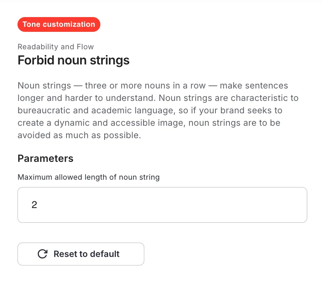Open the Readability and Flow category label
This screenshot has height=288, width=322.
tap(56, 47)
